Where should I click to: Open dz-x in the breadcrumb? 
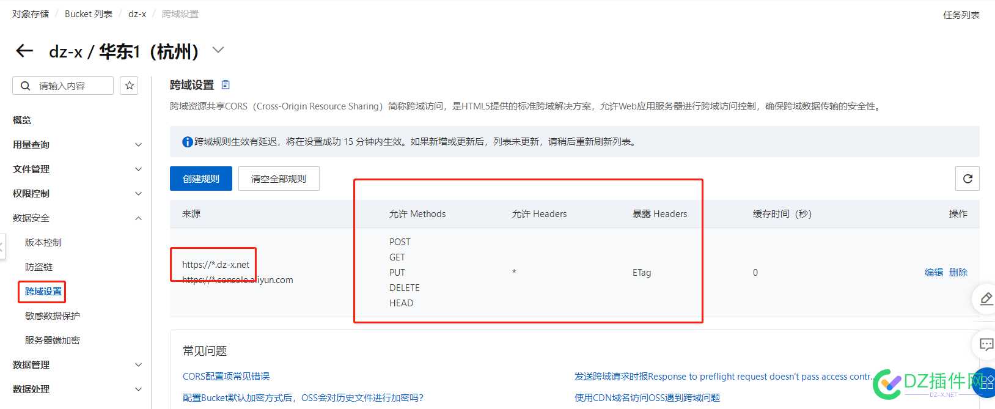pyautogui.click(x=137, y=13)
